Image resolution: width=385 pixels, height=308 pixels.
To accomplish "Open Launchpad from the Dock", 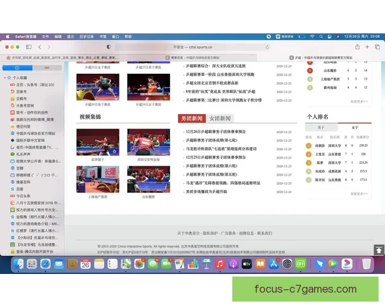I will (32, 264).
